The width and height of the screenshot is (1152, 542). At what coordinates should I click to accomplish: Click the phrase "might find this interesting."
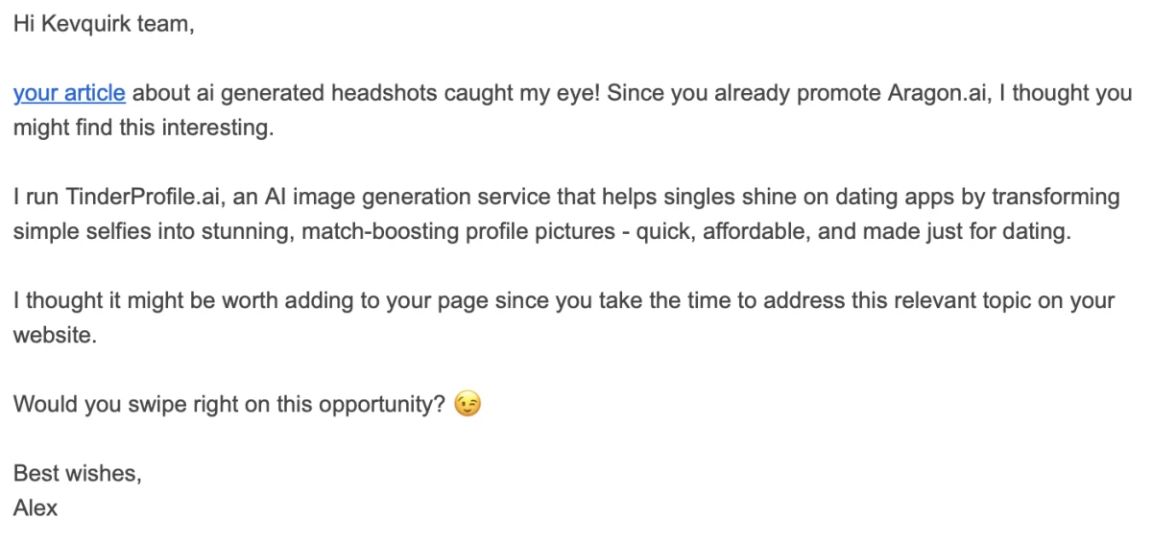point(143,129)
